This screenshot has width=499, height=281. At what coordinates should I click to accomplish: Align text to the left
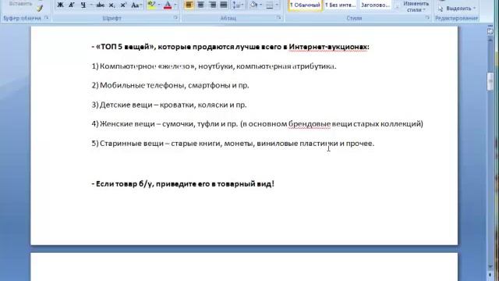(189, 5)
